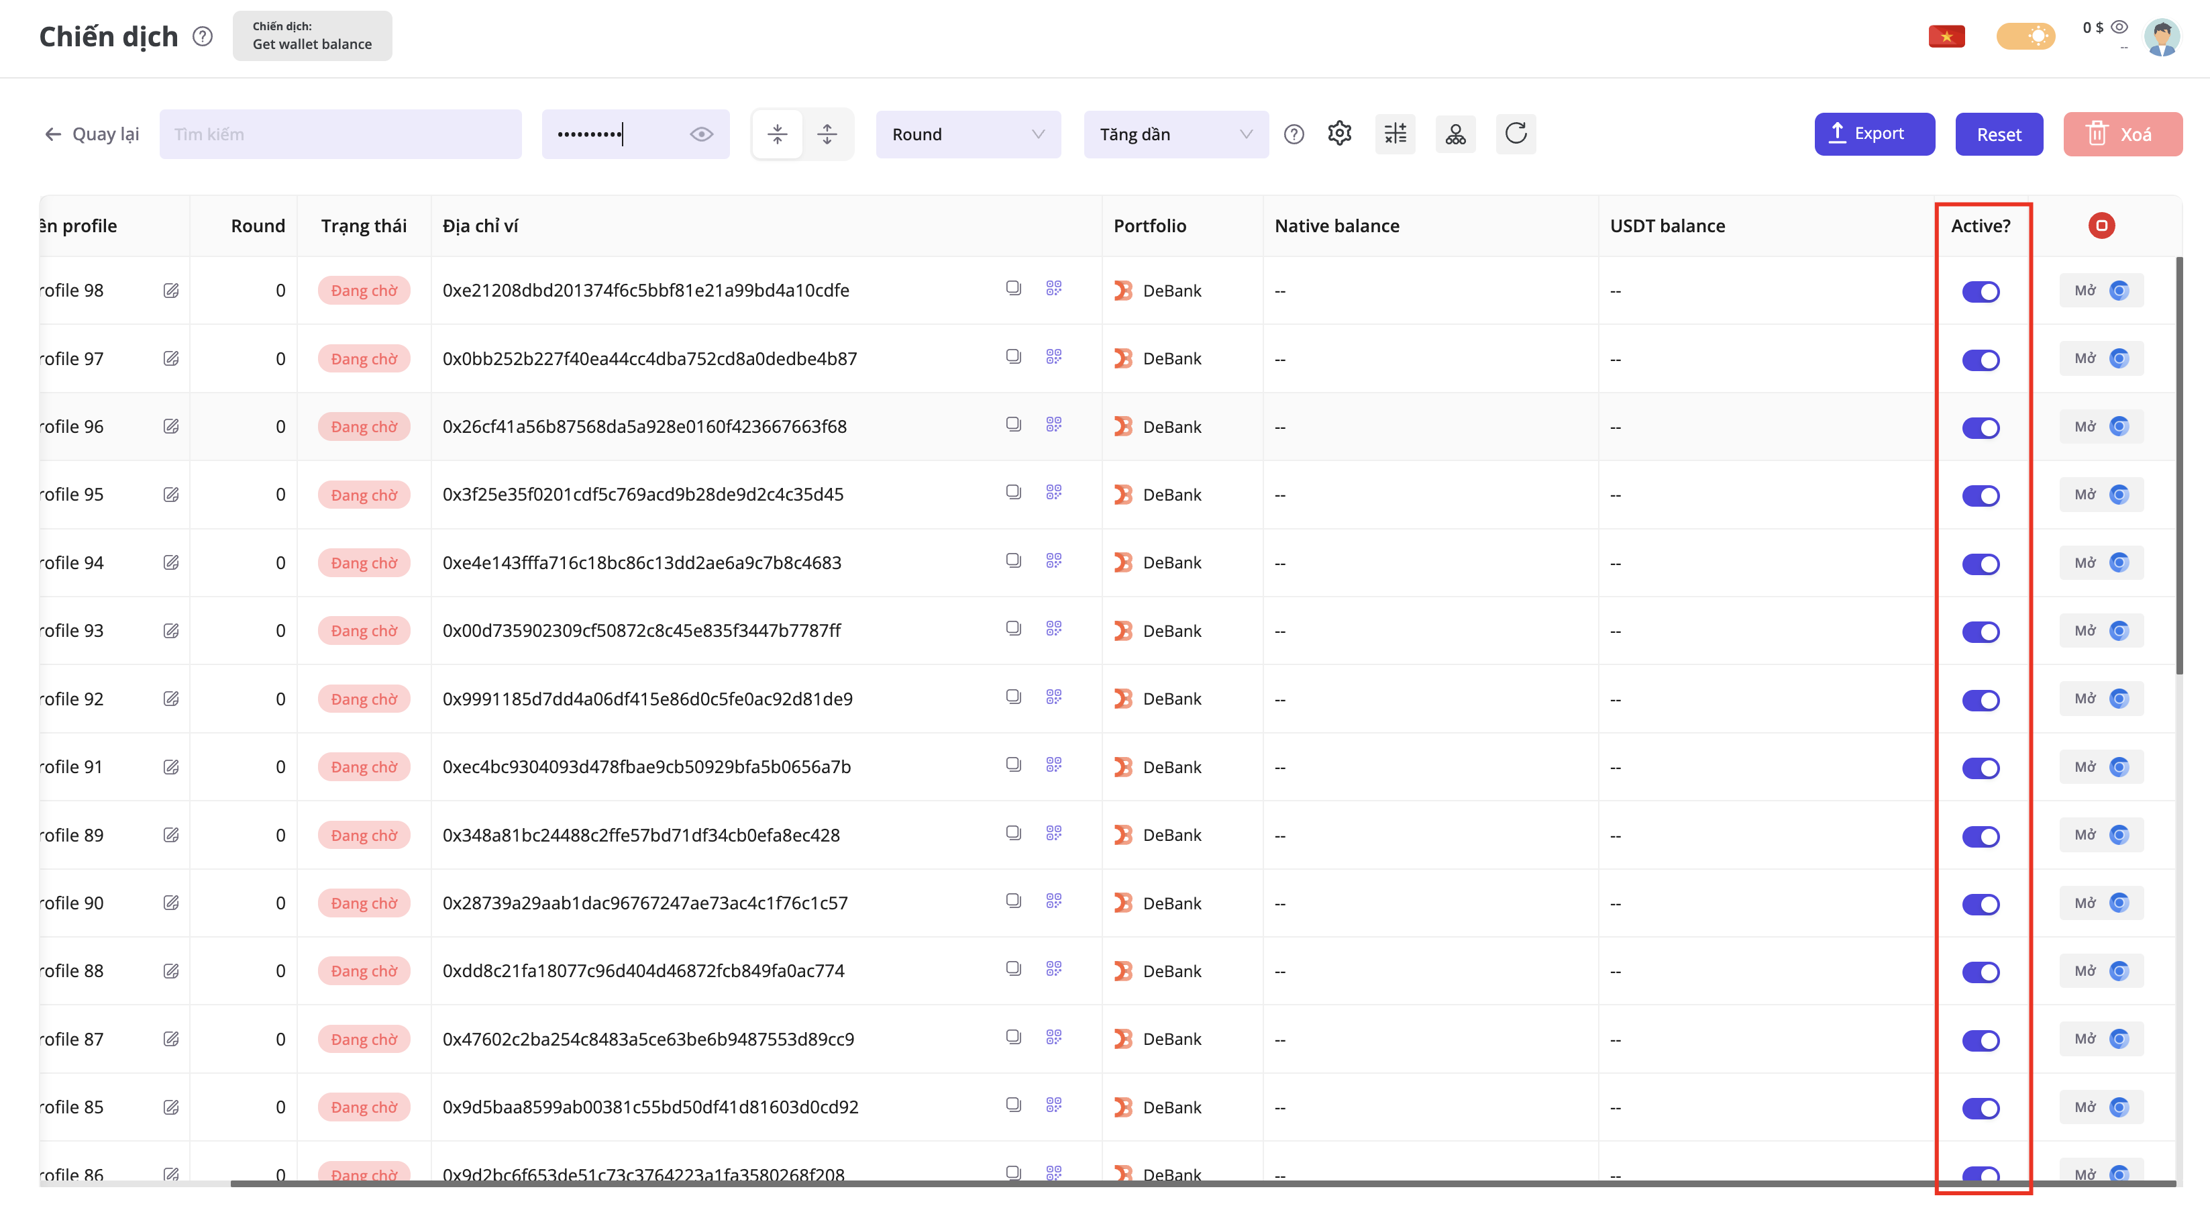Copy Profile 98 wallet address
This screenshot has width=2210, height=1208.
[x=1013, y=289]
